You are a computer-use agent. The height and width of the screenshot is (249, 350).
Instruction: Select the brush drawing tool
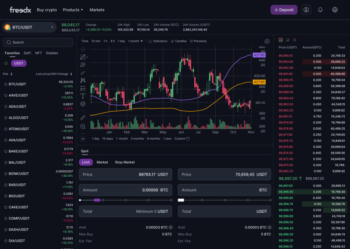(x=83, y=73)
